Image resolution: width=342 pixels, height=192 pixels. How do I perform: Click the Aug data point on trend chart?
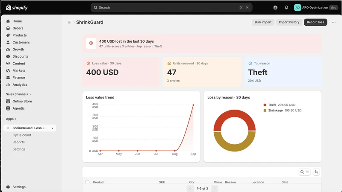coord(175,151)
